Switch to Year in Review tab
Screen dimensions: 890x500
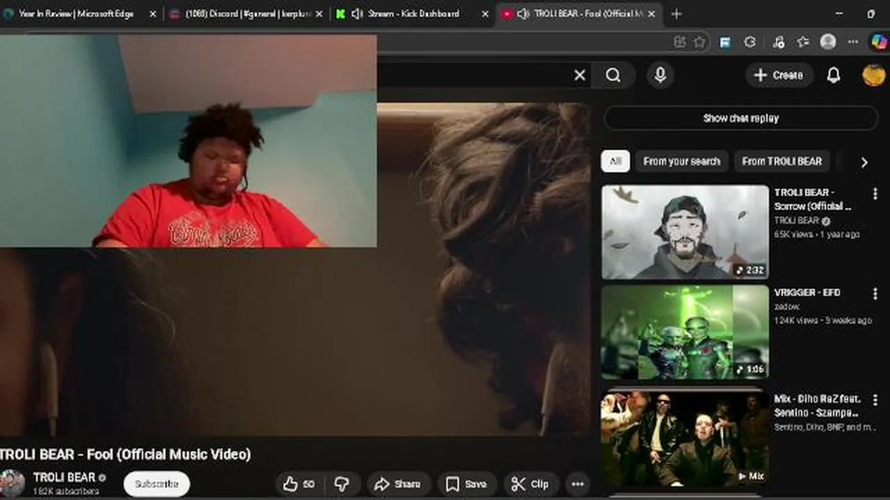(76, 14)
